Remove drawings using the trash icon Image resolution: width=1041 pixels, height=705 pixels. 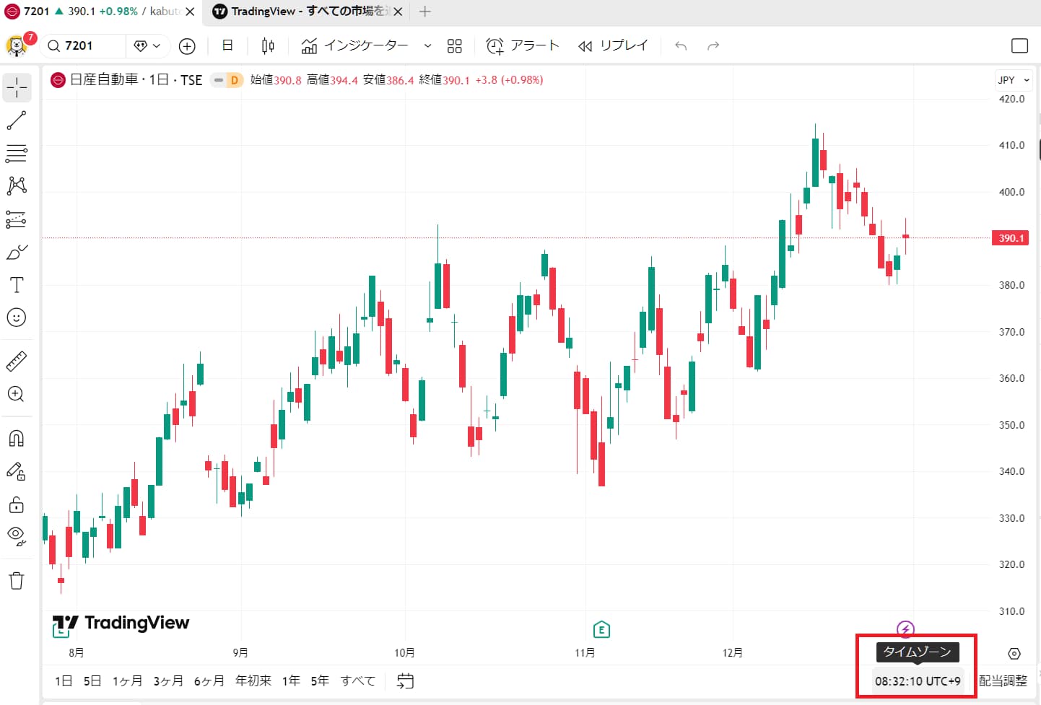(x=17, y=579)
